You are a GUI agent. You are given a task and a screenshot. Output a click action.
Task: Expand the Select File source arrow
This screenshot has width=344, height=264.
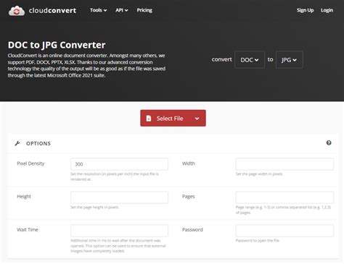tap(197, 119)
